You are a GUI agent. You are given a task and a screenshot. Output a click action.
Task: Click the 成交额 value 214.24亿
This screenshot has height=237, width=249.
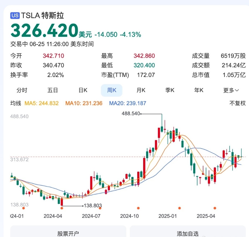coord(234,65)
